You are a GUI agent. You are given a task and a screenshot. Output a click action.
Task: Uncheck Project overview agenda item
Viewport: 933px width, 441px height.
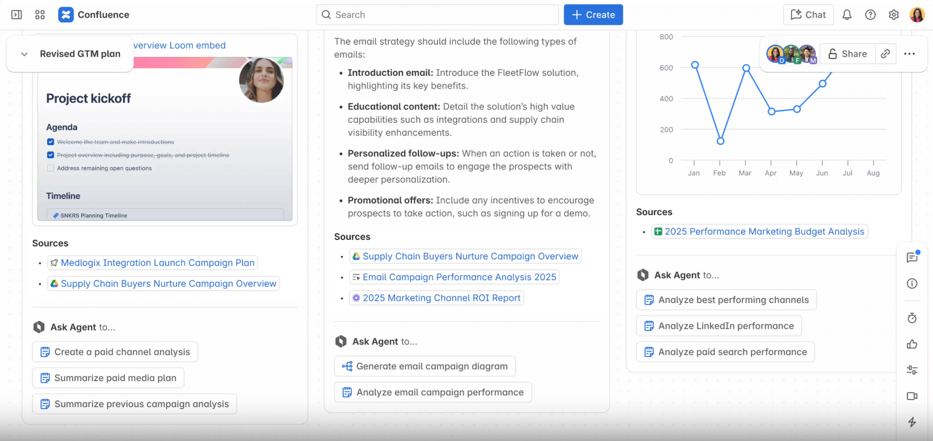(x=50, y=155)
